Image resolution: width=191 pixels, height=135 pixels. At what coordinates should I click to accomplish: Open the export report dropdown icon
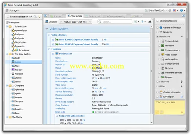coord(143,22)
